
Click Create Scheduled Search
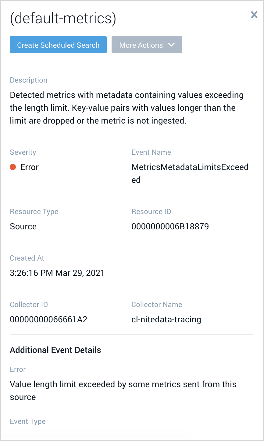[x=58, y=45]
